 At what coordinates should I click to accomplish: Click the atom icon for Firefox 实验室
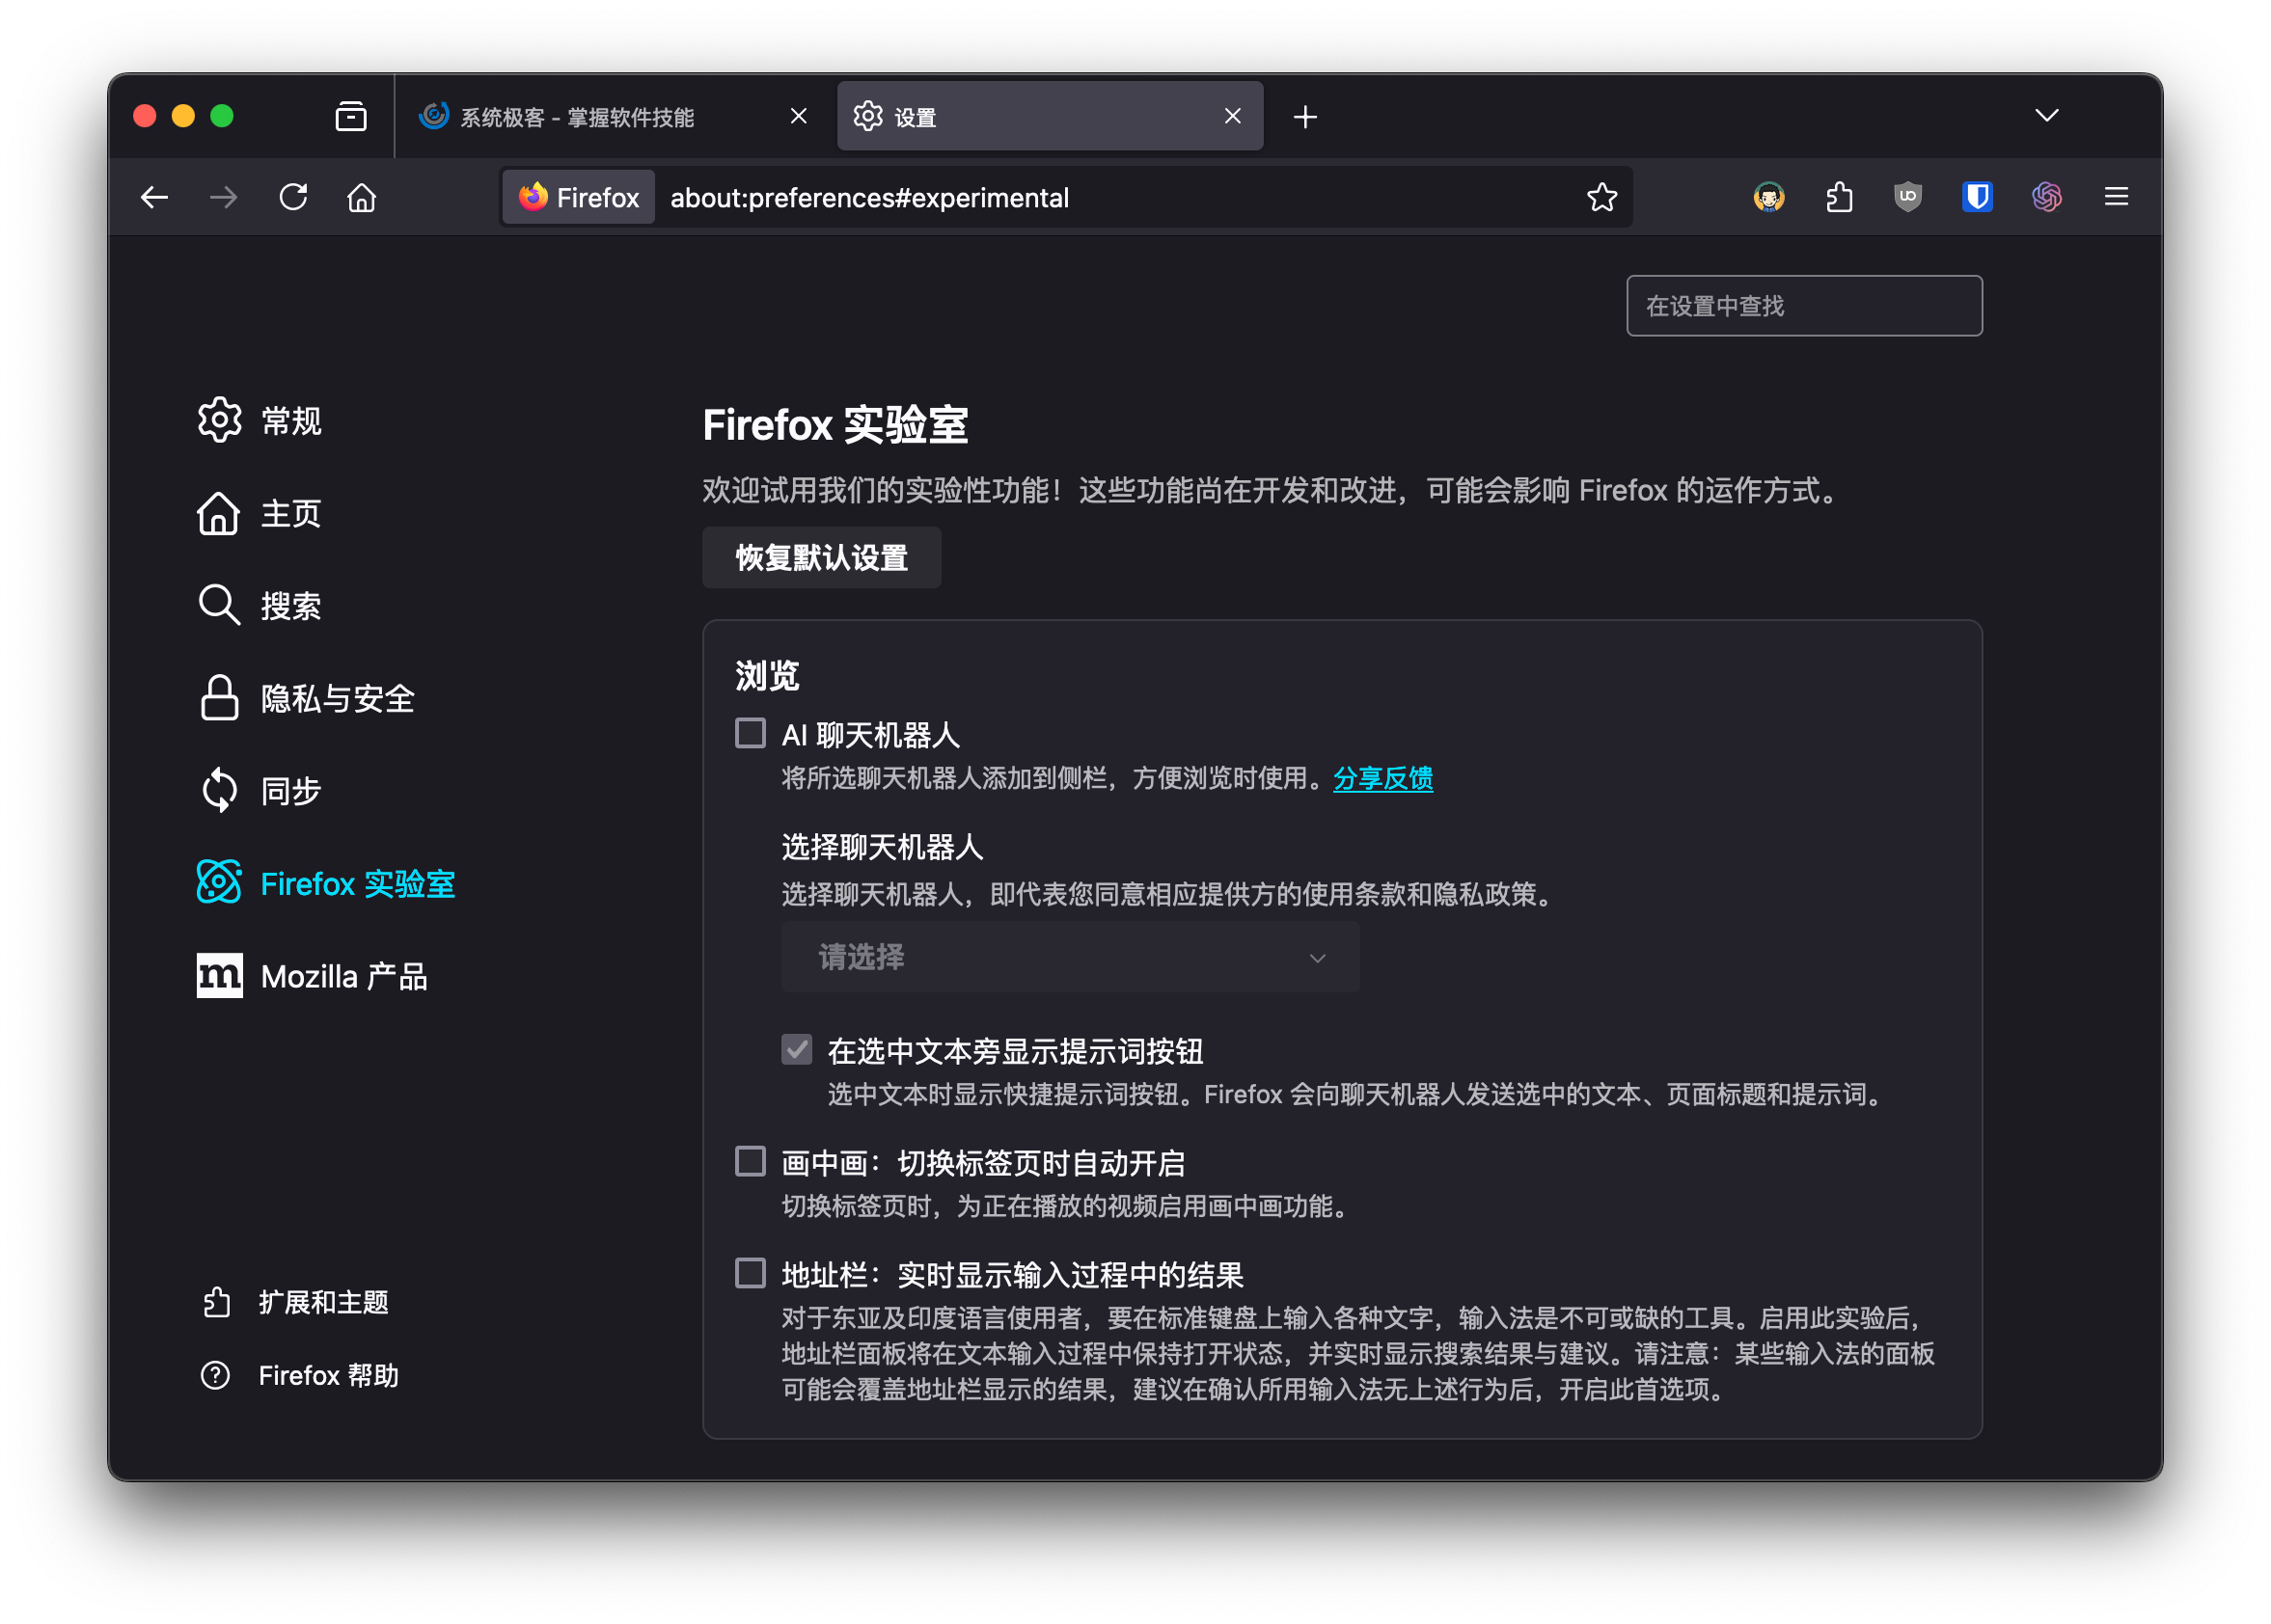click(219, 882)
